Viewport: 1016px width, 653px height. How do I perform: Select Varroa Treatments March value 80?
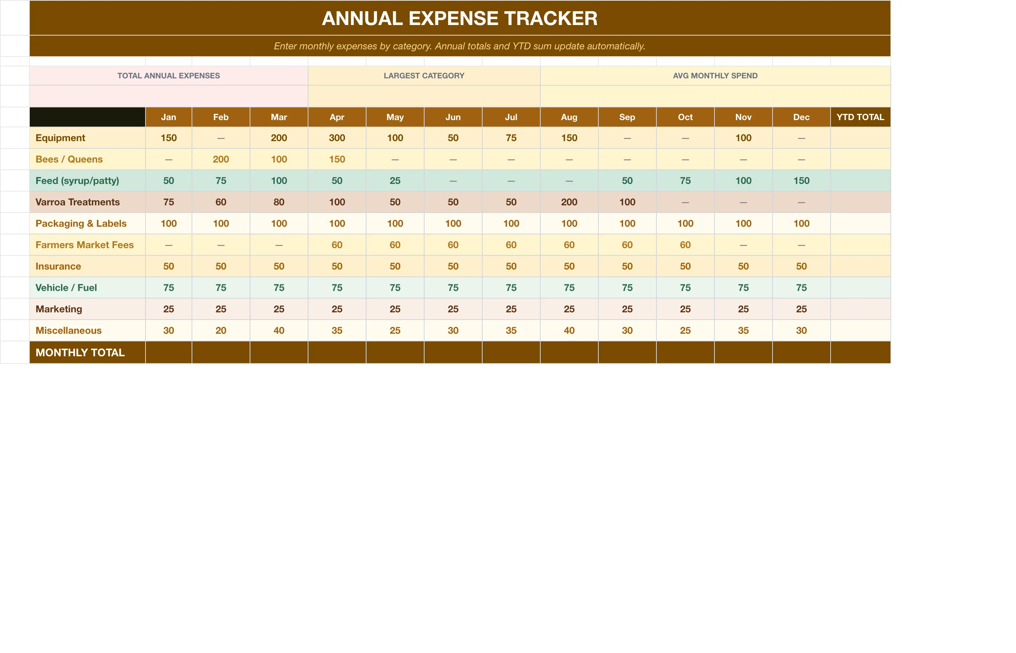[x=279, y=202]
